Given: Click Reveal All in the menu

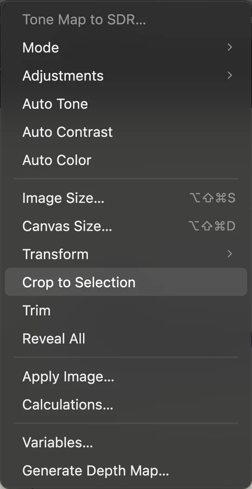Looking at the screenshot, I should coord(126,339).
